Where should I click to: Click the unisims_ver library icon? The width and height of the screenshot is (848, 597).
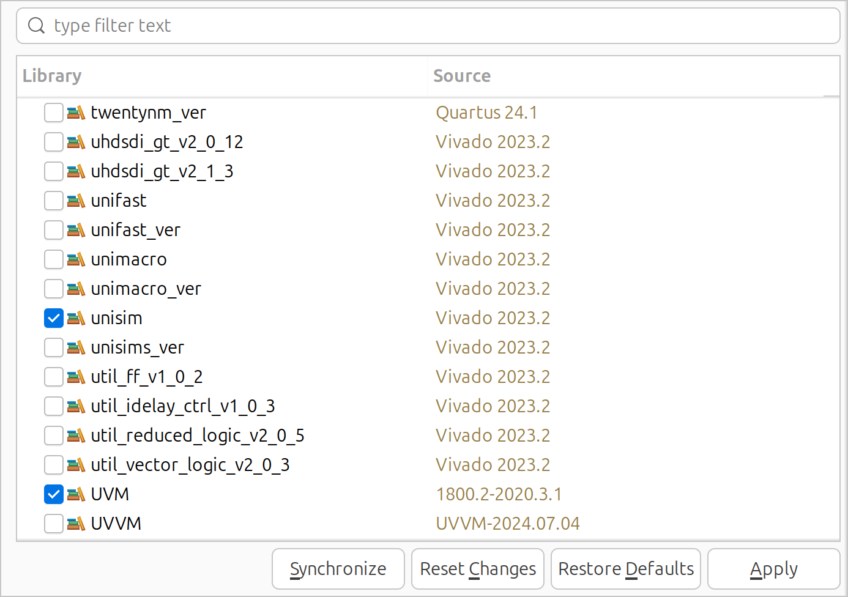76,347
